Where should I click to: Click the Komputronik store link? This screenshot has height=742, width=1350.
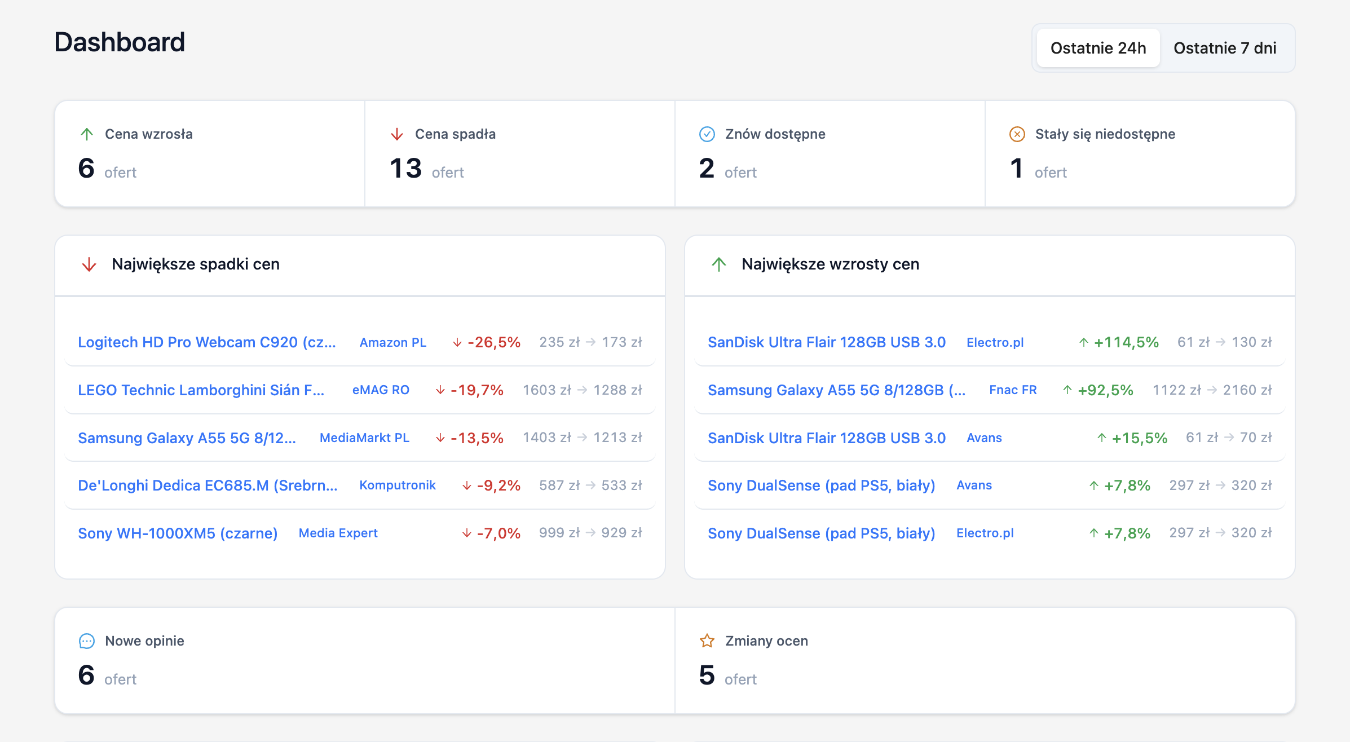click(398, 485)
